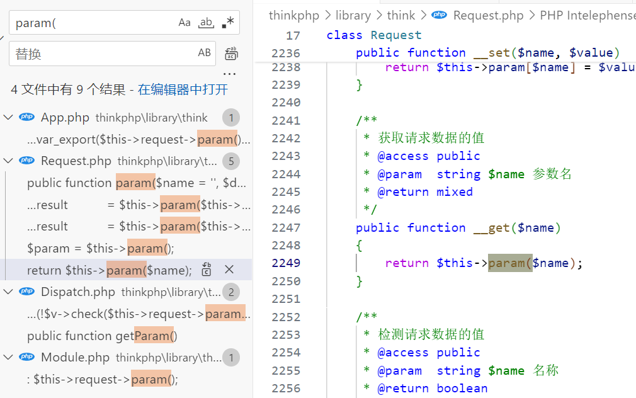Click the PHP icon beside Request.php in results
This screenshot has height=398, width=636.
click(27, 161)
